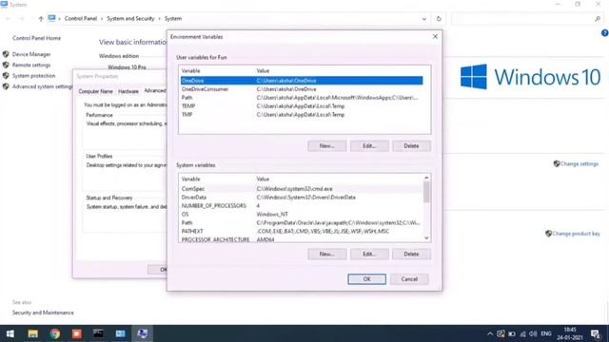Click Delete button under user variables
The width and height of the screenshot is (609, 342).
[x=411, y=145]
